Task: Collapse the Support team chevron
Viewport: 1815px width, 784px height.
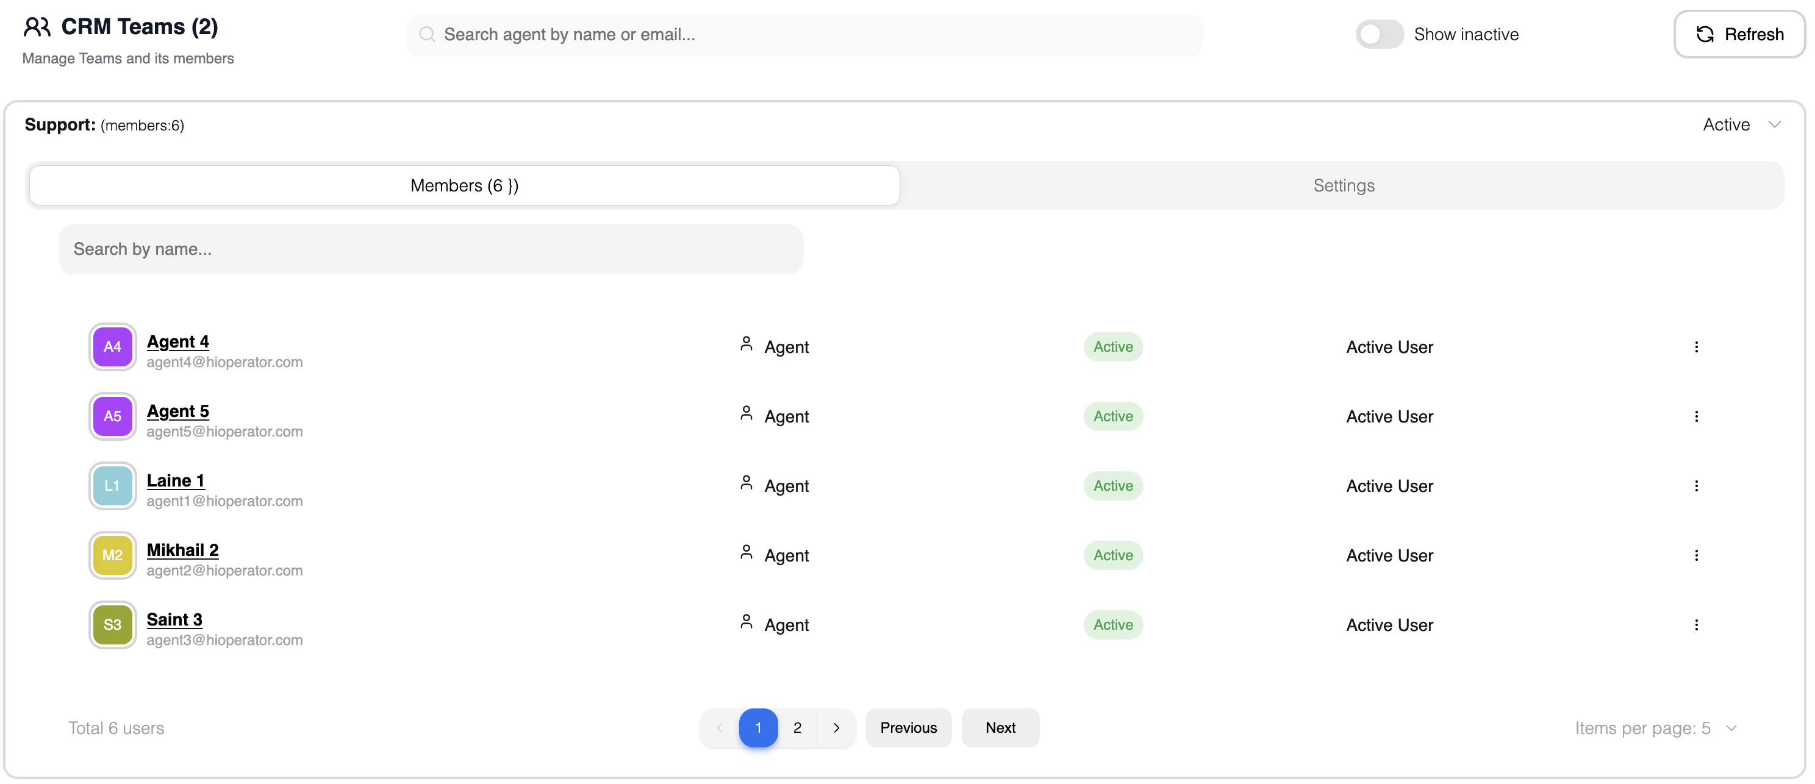Action: click(x=1774, y=125)
